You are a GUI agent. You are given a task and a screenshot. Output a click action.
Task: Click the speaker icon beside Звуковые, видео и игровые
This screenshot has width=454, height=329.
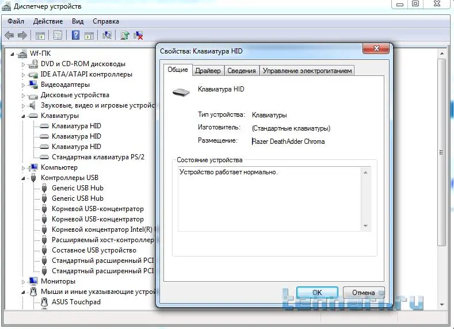(33, 105)
